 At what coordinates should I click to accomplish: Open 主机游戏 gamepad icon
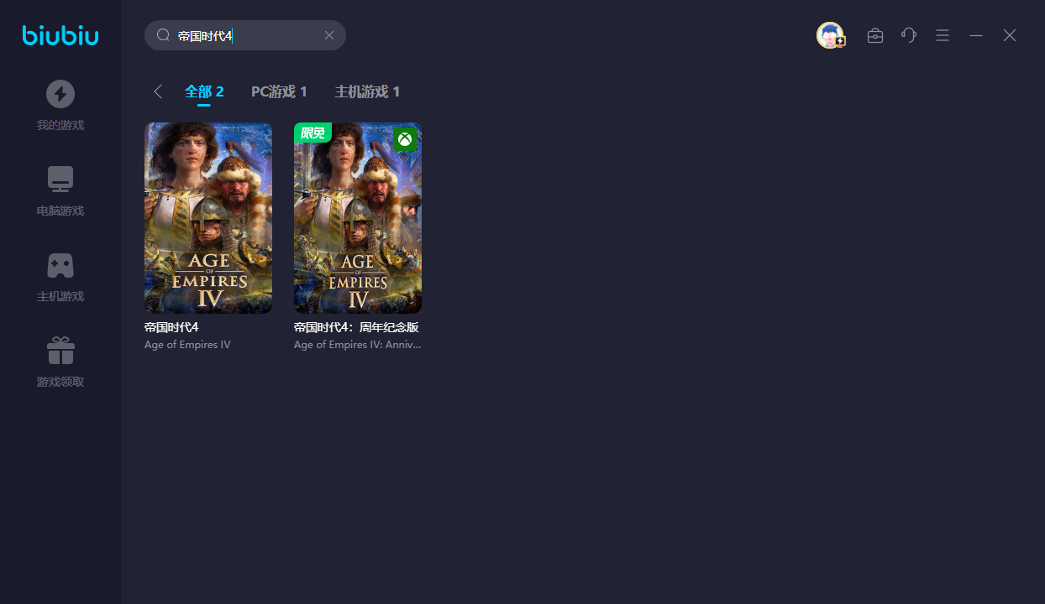click(60, 265)
